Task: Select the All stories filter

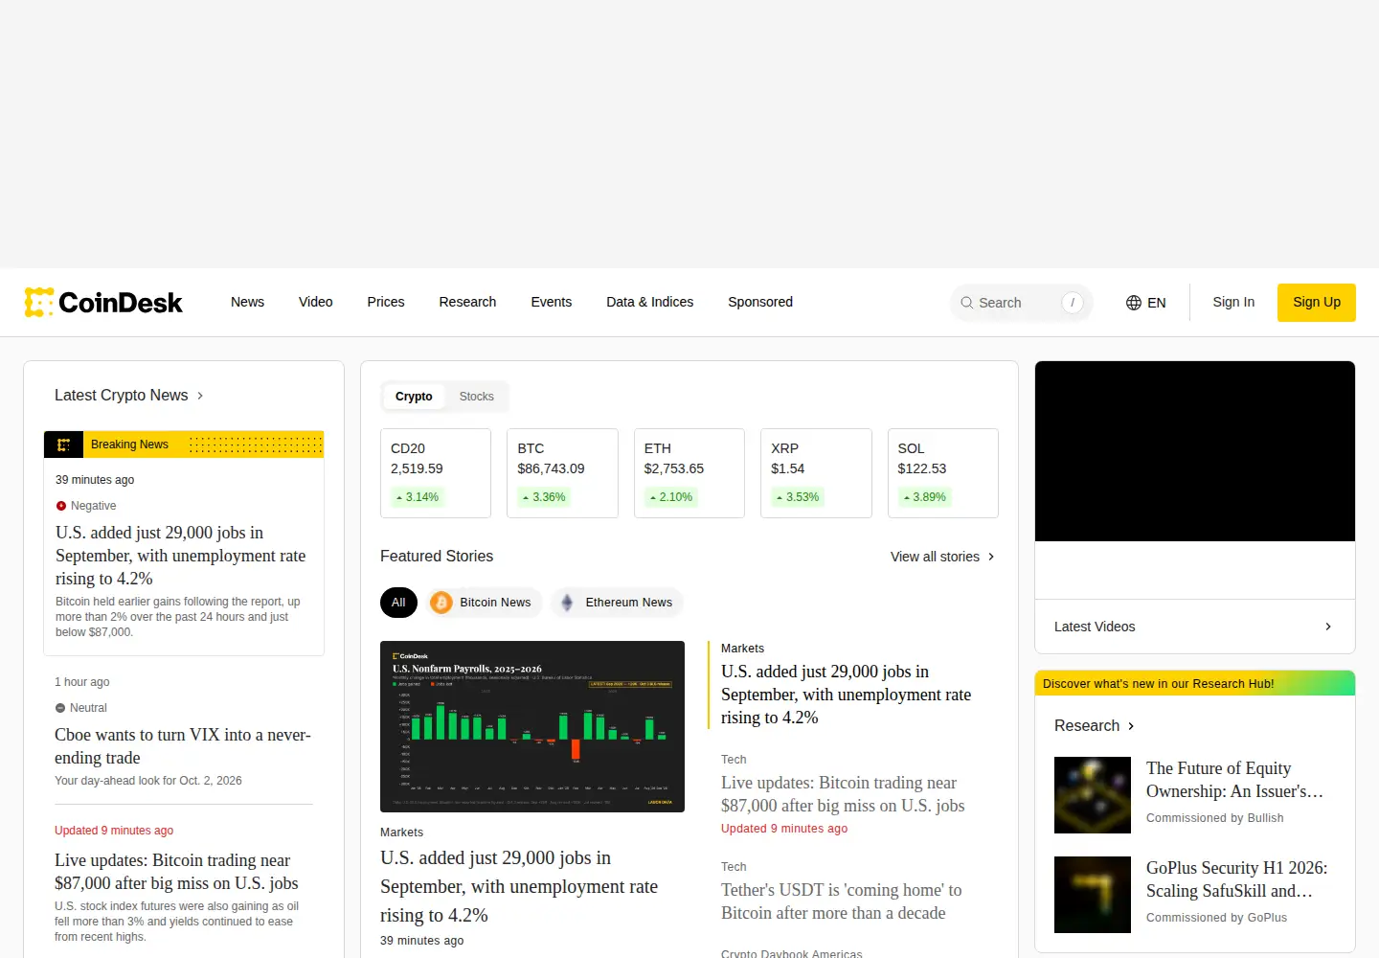Action: pos(398,603)
